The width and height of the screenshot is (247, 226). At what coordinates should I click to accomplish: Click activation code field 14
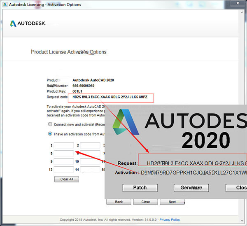90,170
